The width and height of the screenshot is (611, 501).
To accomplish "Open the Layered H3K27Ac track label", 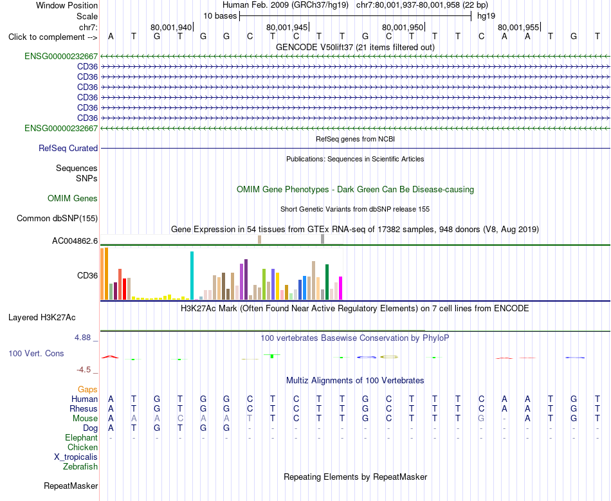I will click(x=42, y=318).
